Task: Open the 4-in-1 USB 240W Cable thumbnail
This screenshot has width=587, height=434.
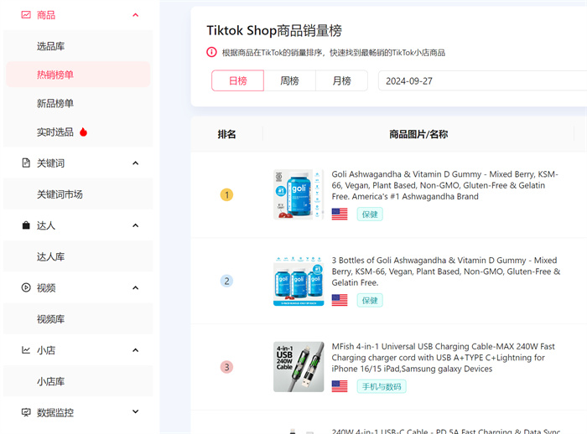Action: click(299, 367)
